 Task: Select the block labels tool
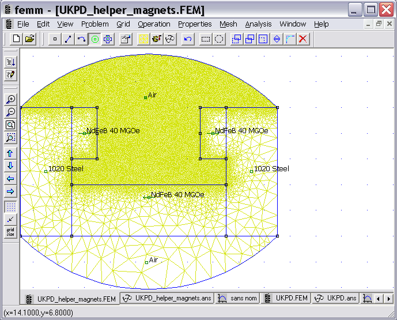(x=94, y=39)
